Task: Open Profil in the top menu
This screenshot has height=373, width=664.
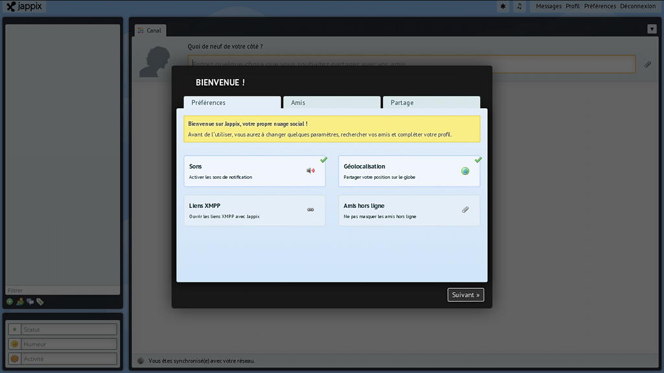Action: pyautogui.click(x=573, y=6)
